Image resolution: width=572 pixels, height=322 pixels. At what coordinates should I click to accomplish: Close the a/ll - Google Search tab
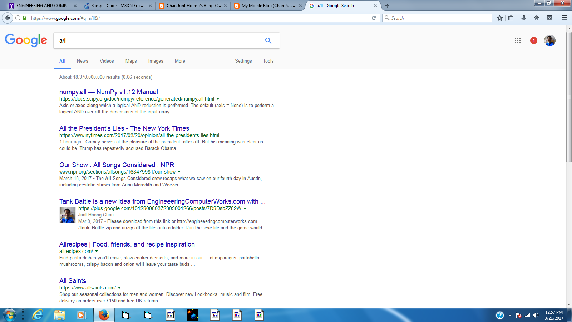coord(375,6)
